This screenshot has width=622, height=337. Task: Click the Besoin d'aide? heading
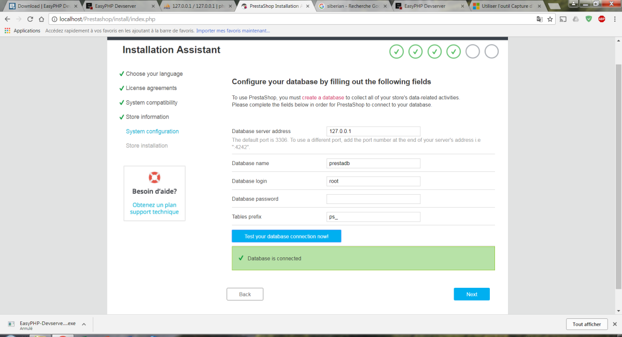pyautogui.click(x=154, y=192)
